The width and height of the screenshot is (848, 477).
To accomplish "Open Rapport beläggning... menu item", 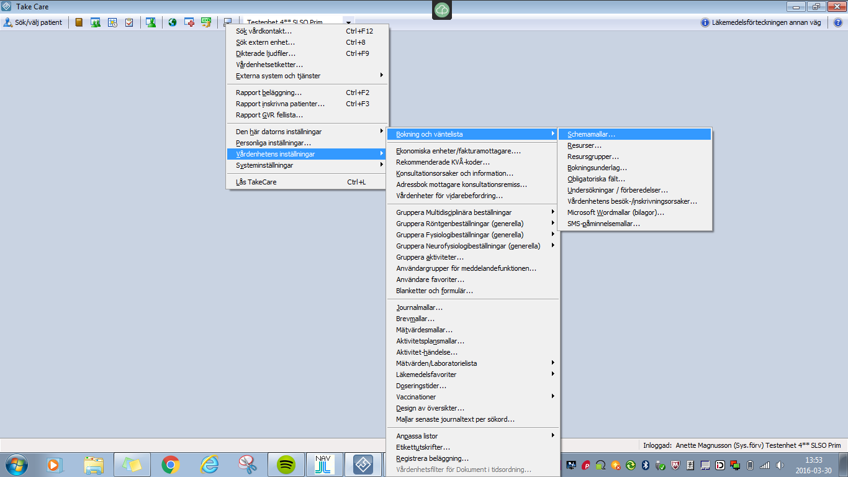I will point(307,93).
